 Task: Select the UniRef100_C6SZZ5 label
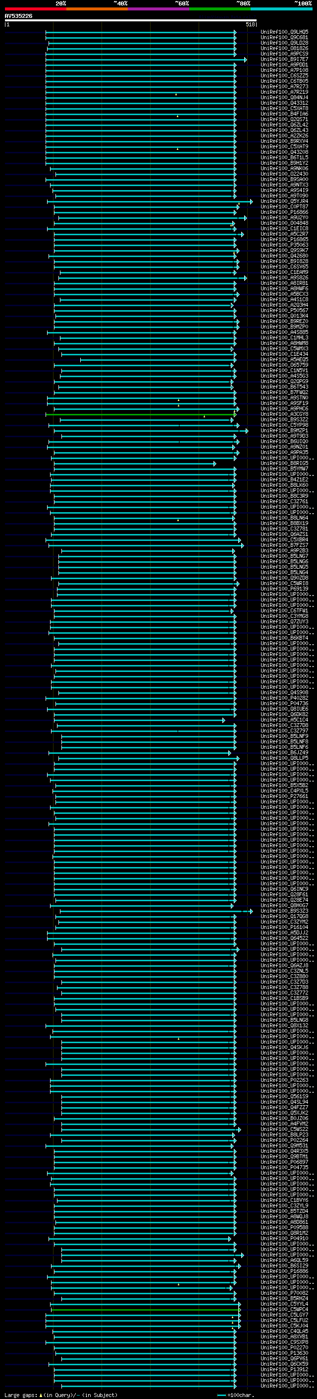pos(284,75)
